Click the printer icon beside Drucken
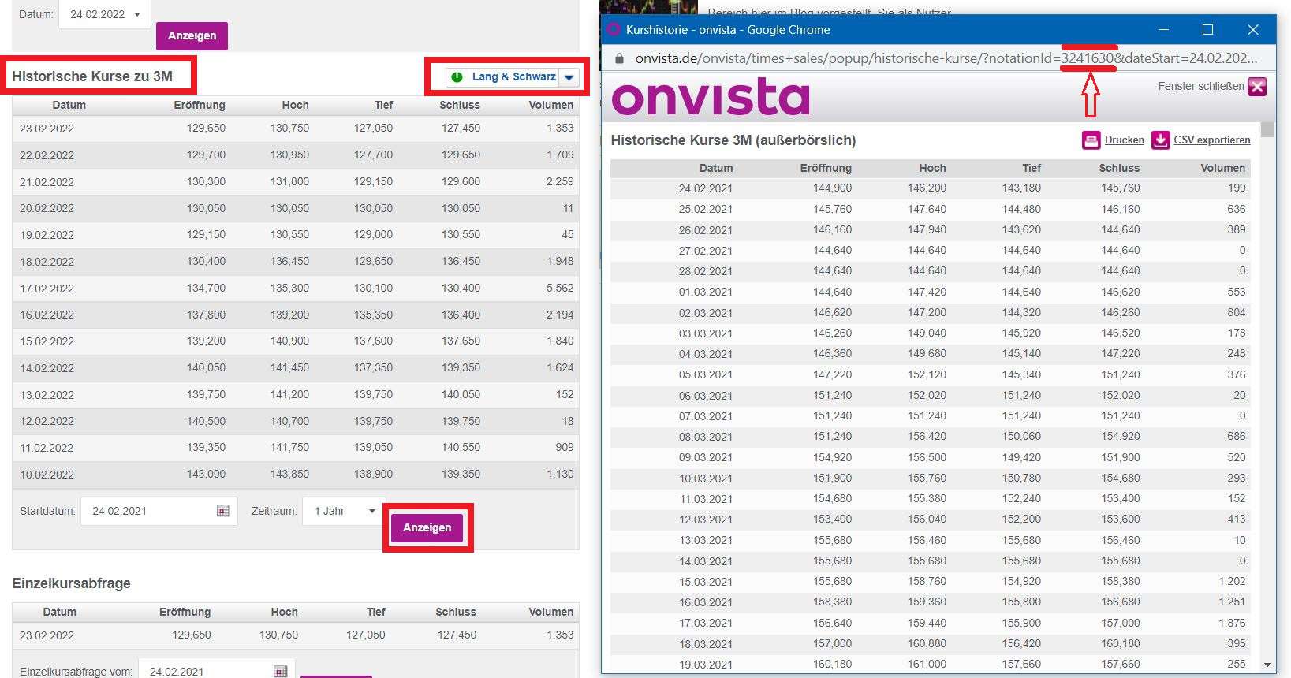This screenshot has height=678, width=1291. (x=1091, y=140)
